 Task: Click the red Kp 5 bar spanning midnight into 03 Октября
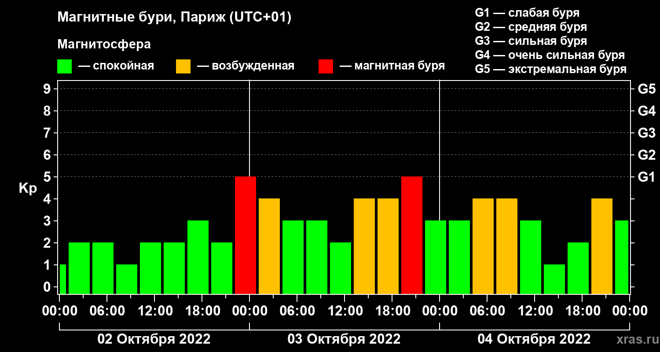[x=246, y=235]
